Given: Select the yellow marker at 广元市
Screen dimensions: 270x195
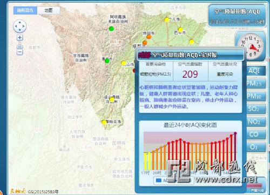Looking at the screenshot, I should pos(167,19).
